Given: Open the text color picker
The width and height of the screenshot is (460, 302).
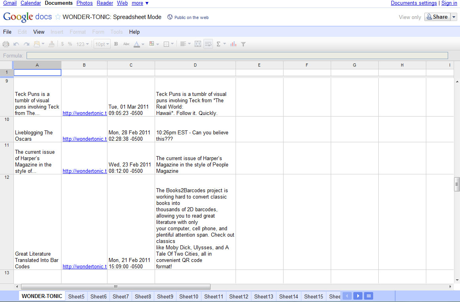Looking at the screenshot, I should (x=139, y=44).
